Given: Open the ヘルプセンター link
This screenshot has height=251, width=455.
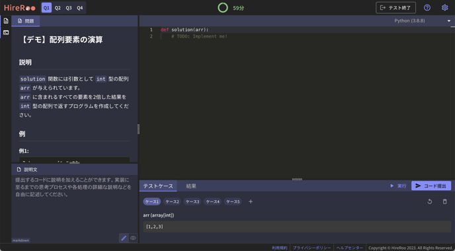Looking at the screenshot, I should 350,248.
